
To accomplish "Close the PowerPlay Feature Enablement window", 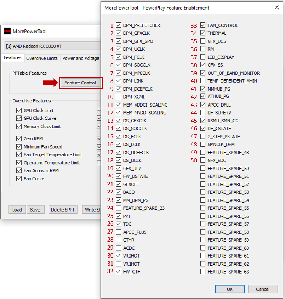I will [x=277, y=8].
